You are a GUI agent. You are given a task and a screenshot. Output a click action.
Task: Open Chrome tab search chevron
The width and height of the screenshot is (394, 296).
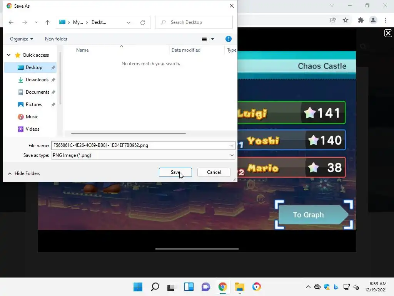pos(332,5)
